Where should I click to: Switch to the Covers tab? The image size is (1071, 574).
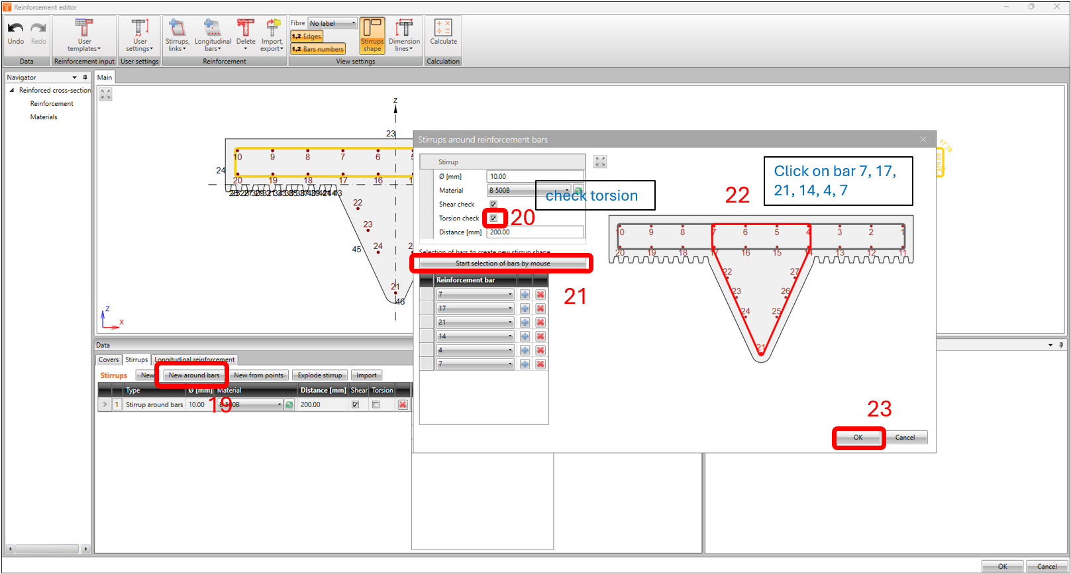pos(109,359)
